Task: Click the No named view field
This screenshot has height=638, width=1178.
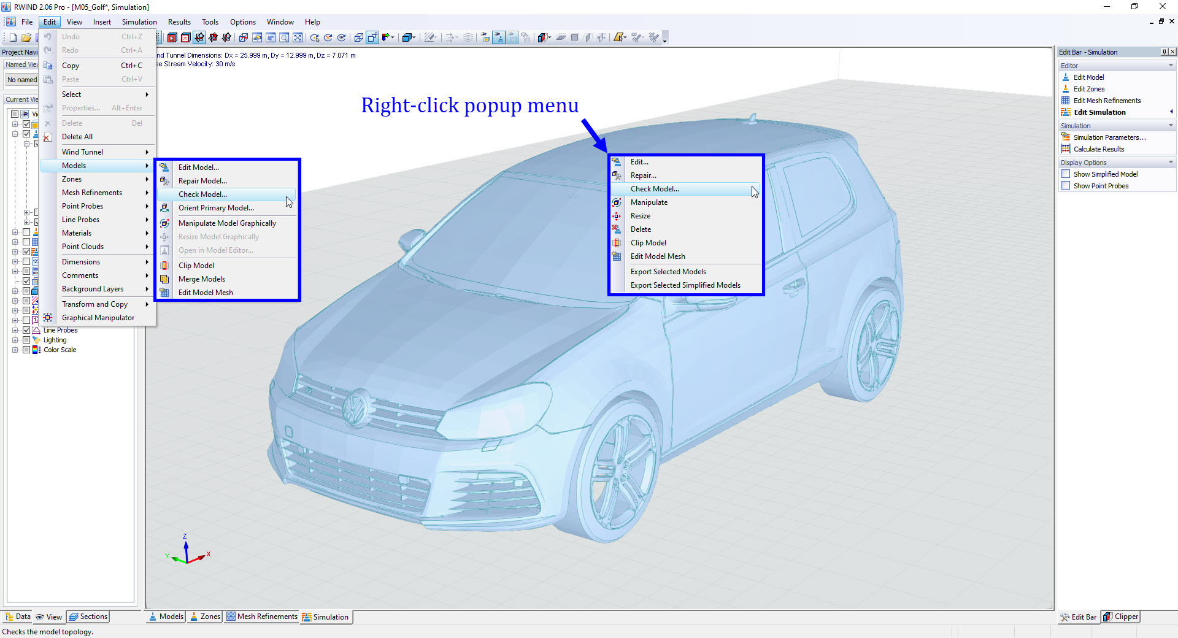Action: click(x=22, y=79)
